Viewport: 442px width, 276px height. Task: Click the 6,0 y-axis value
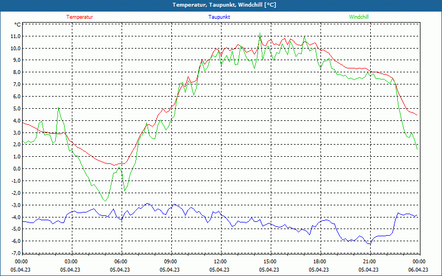pyautogui.click(x=17, y=96)
